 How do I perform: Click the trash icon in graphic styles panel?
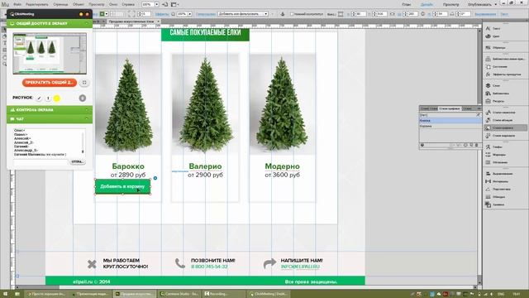tap(477, 145)
